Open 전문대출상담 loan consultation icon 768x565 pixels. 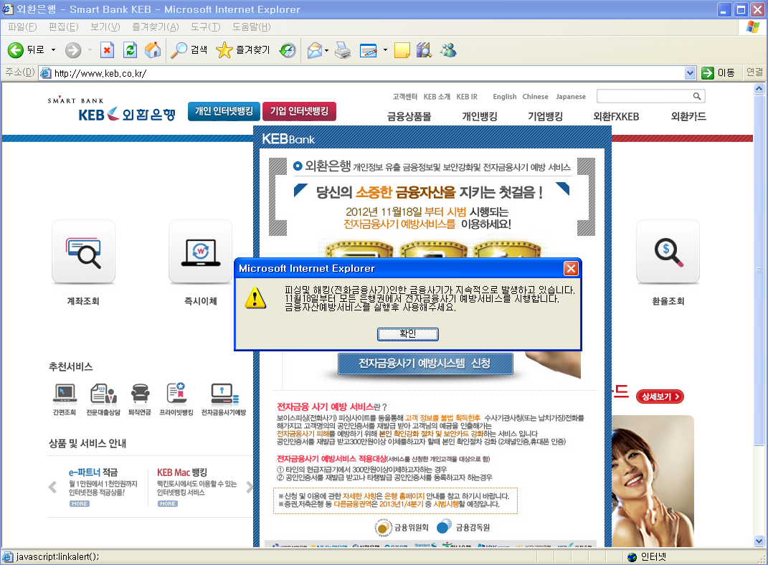pyautogui.click(x=103, y=394)
